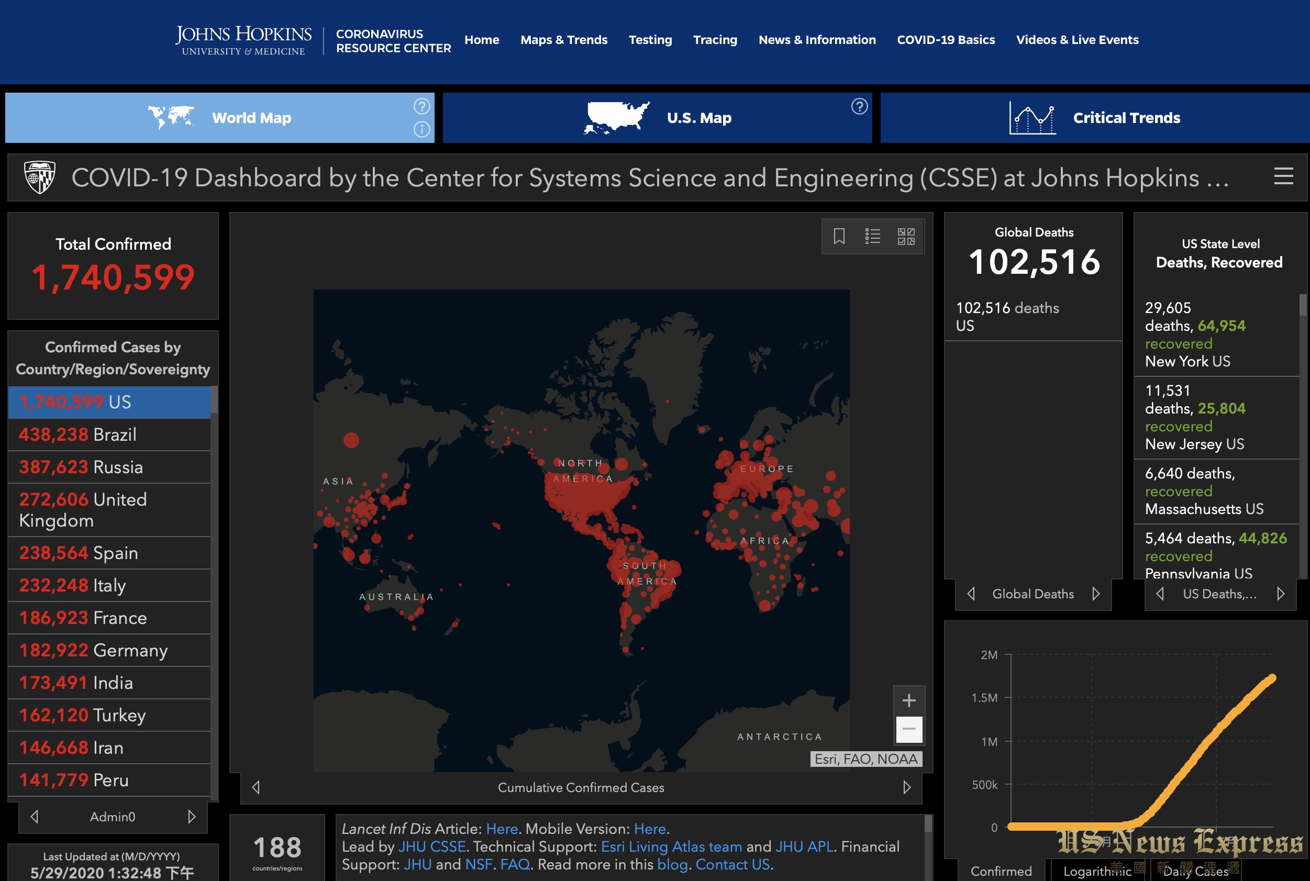This screenshot has width=1310, height=881.
Task: Previous panel arrow beside US Deaths
Action: tap(1160, 594)
